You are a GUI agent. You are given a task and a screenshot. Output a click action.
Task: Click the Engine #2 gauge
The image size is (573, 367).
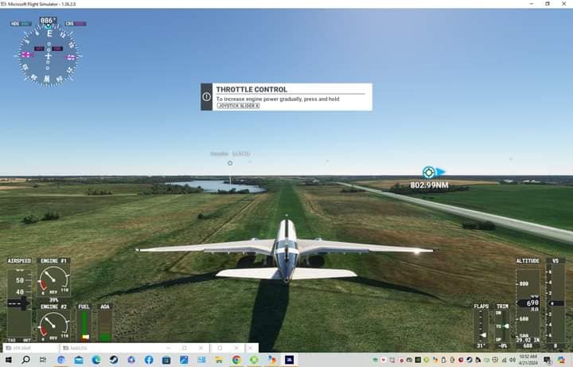point(54,326)
